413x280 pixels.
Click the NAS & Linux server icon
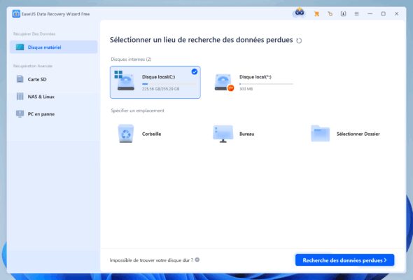20,97
